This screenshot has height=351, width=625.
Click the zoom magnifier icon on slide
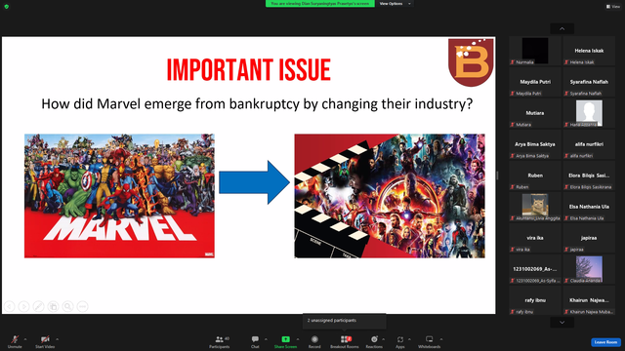pyautogui.click(x=67, y=306)
